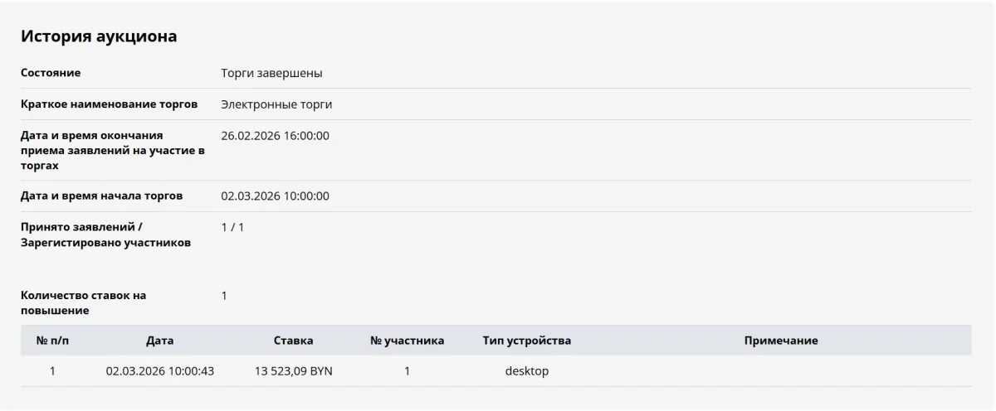This screenshot has width=996, height=411.
Task: Click the "Электронные торги" value
Action: pyautogui.click(x=276, y=104)
